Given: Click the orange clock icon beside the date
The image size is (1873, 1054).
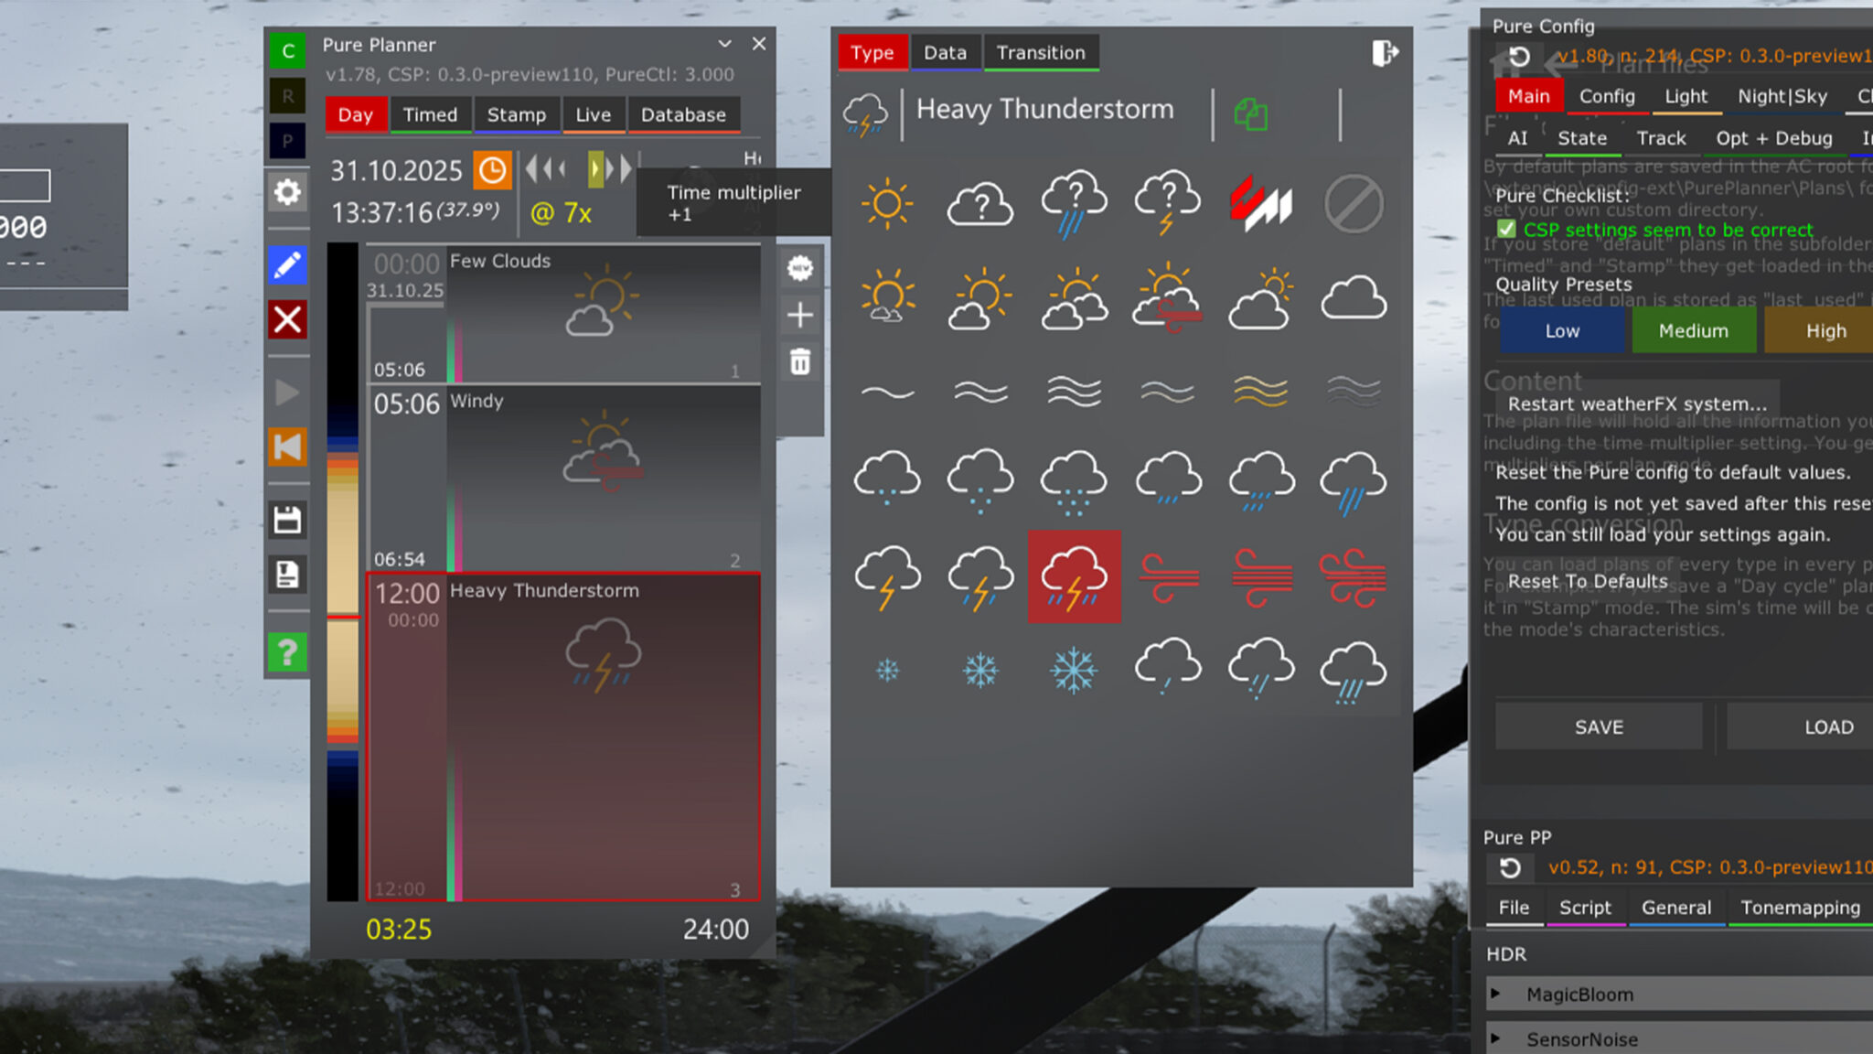Looking at the screenshot, I should click(x=491, y=170).
